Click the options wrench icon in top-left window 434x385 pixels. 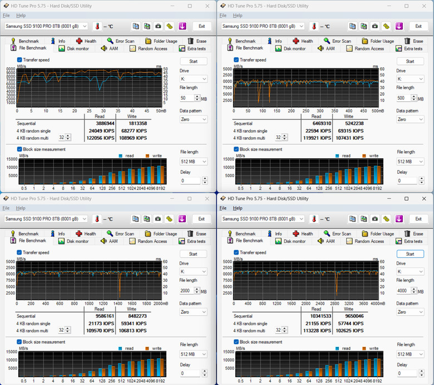169,26
